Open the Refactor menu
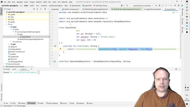The image size is (190, 107). tap(39, 2)
